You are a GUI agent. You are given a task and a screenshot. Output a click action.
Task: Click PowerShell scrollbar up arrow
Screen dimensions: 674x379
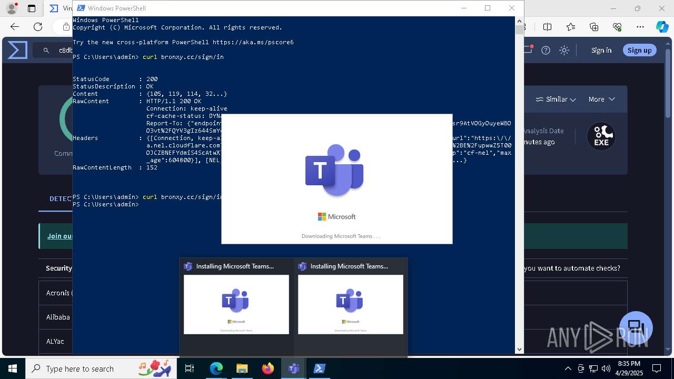tap(519, 20)
